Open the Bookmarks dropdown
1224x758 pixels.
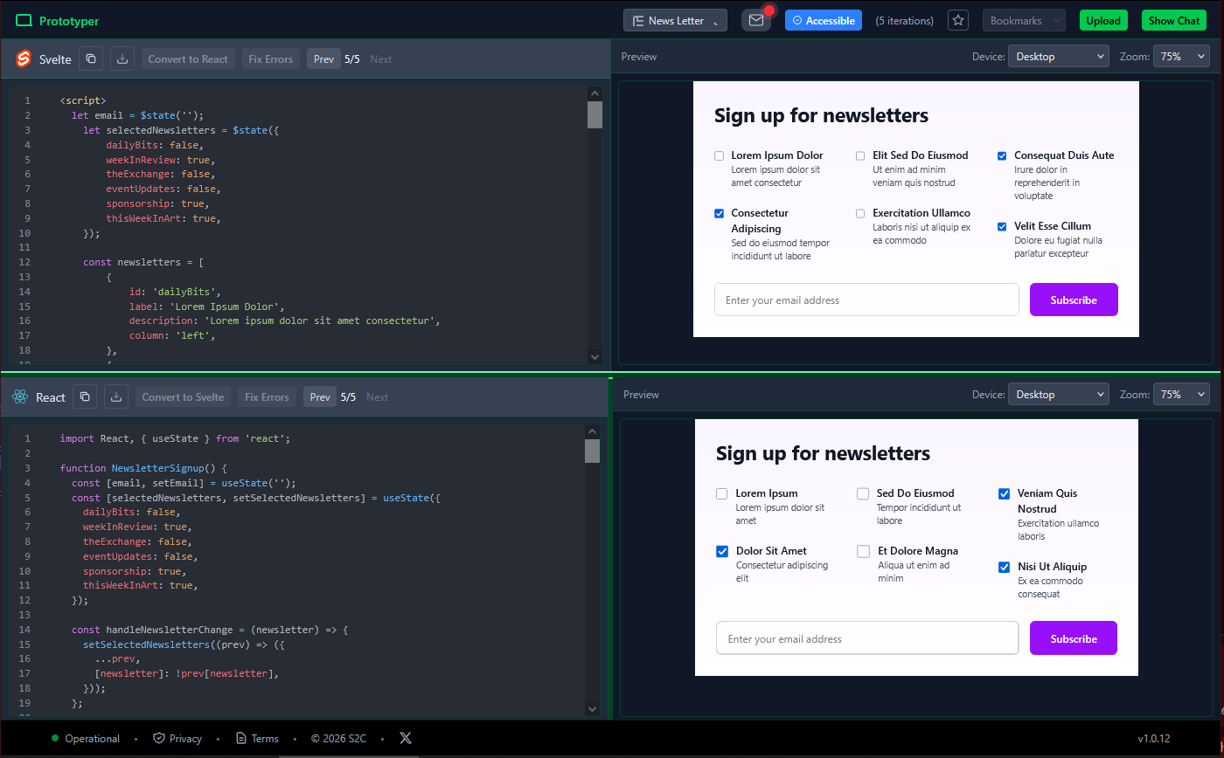point(1024,20)
